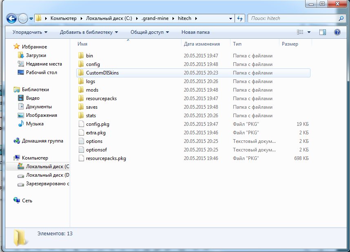Click the Forward navigation arrow
This screenshot has height=252, width=350.
pyautogui.click(x=23, y=18)
